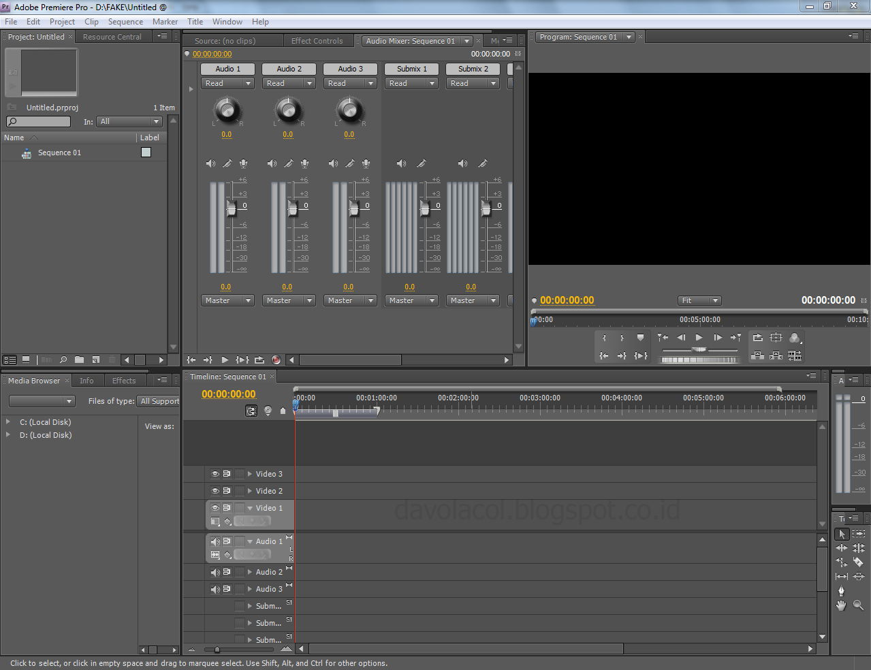Mute the Audio 1 mixer channel
Viewport: 871px width, 670px height.
(210, 163)
